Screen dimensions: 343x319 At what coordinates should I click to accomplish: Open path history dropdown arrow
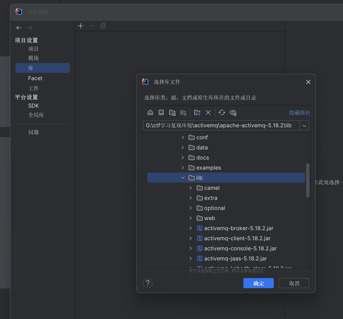(304, 126)
